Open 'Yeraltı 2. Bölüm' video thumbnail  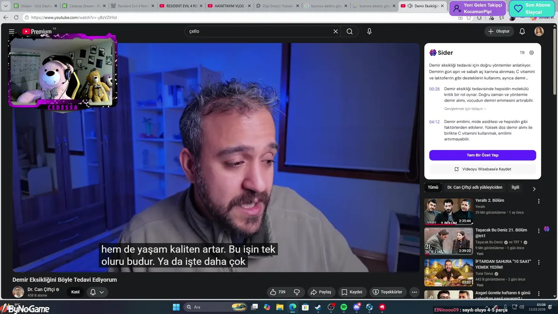tap(449, 212)
